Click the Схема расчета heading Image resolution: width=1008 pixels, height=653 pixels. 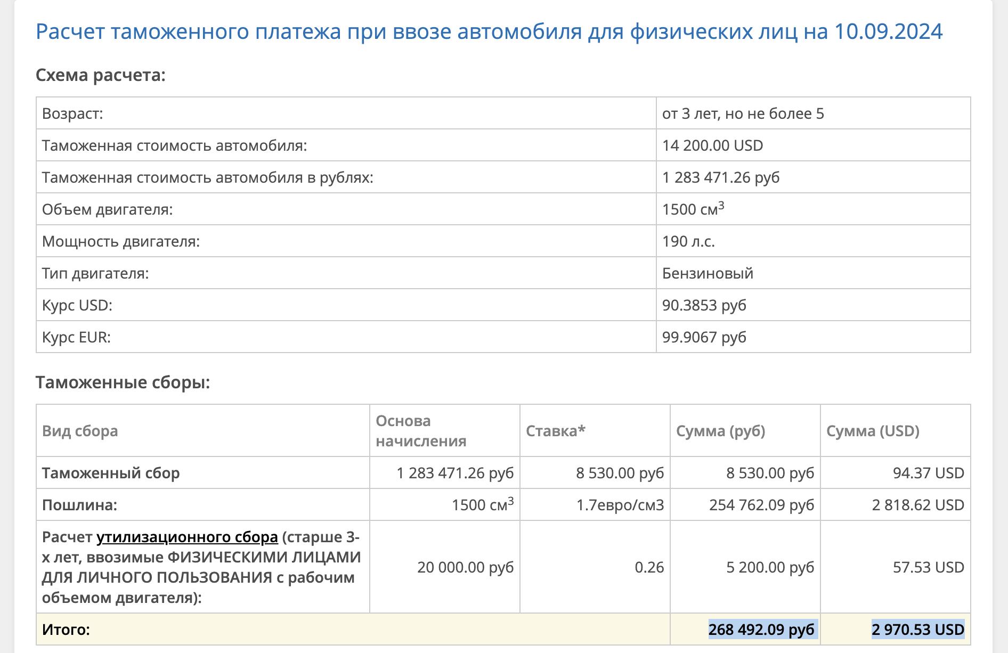point(101,75)
